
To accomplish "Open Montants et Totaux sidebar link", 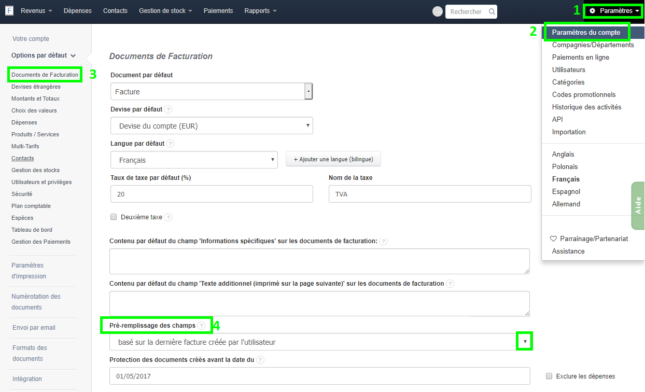I will (35, 99).
